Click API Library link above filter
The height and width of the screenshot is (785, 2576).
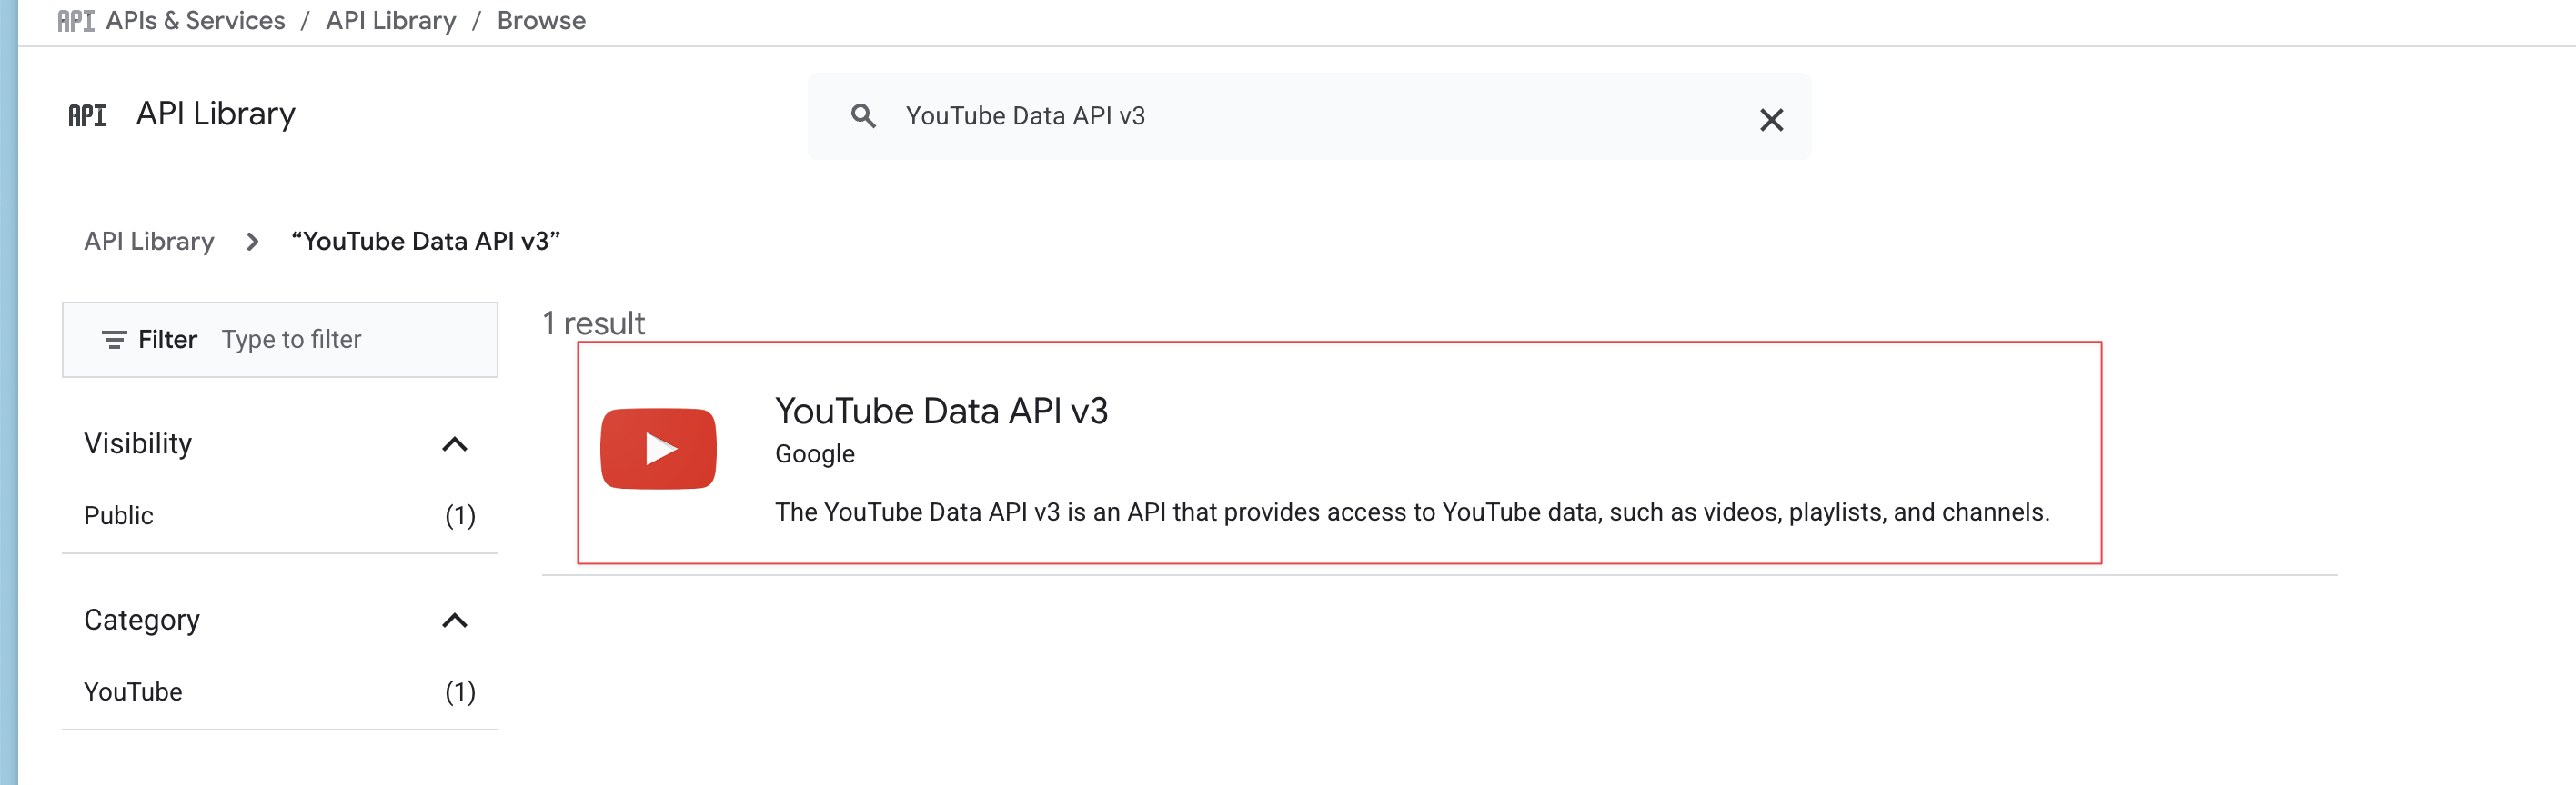click(x=149, y=242)
